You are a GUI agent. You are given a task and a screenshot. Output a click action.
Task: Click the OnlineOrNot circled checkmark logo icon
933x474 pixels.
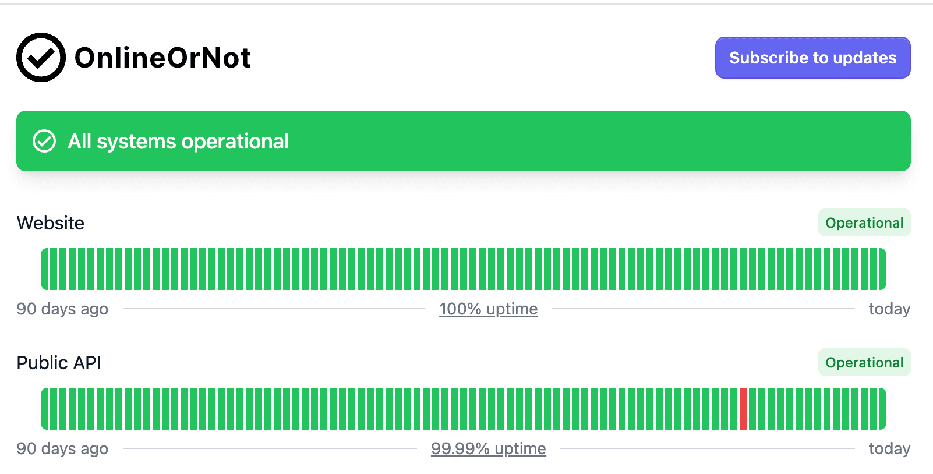point(40,57)
